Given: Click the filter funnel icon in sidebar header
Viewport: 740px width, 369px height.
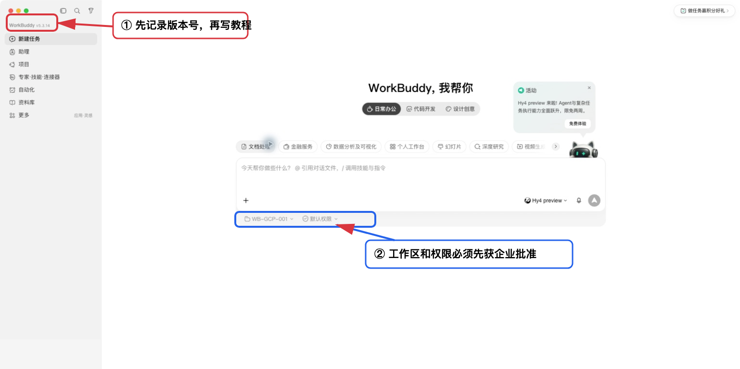Looking at the screenshot, I should tap(91, 11).
